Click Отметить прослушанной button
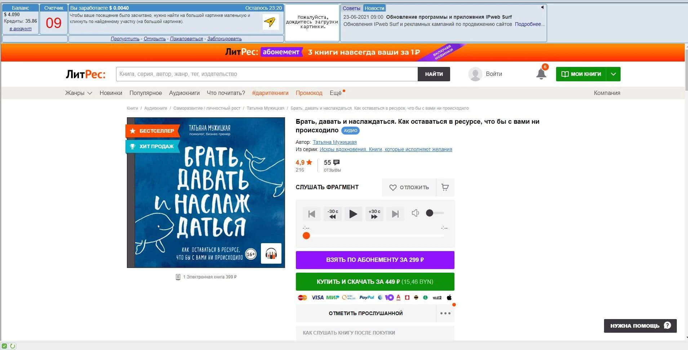This screenshot has height=350, width=688. (x=366, y=313)
